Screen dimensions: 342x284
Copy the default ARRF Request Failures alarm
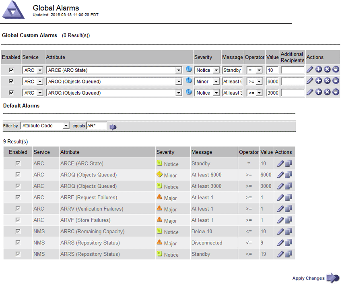289,198
